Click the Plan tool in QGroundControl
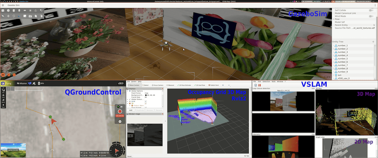The width and height of the screenshot is (378, 158). pyautogui.click(x=3, y=90)
